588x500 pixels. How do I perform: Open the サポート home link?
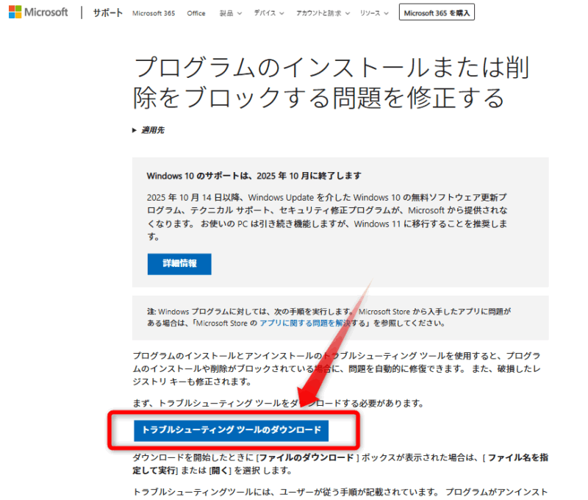tap(107, 12)
